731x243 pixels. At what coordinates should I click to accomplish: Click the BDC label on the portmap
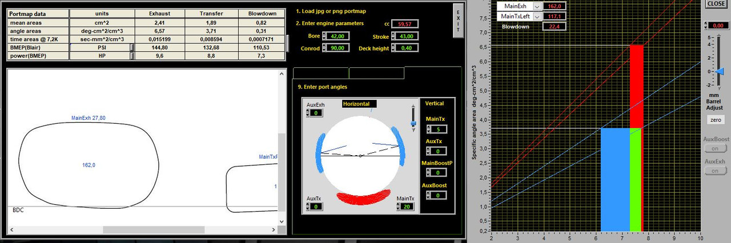point(18,210)
